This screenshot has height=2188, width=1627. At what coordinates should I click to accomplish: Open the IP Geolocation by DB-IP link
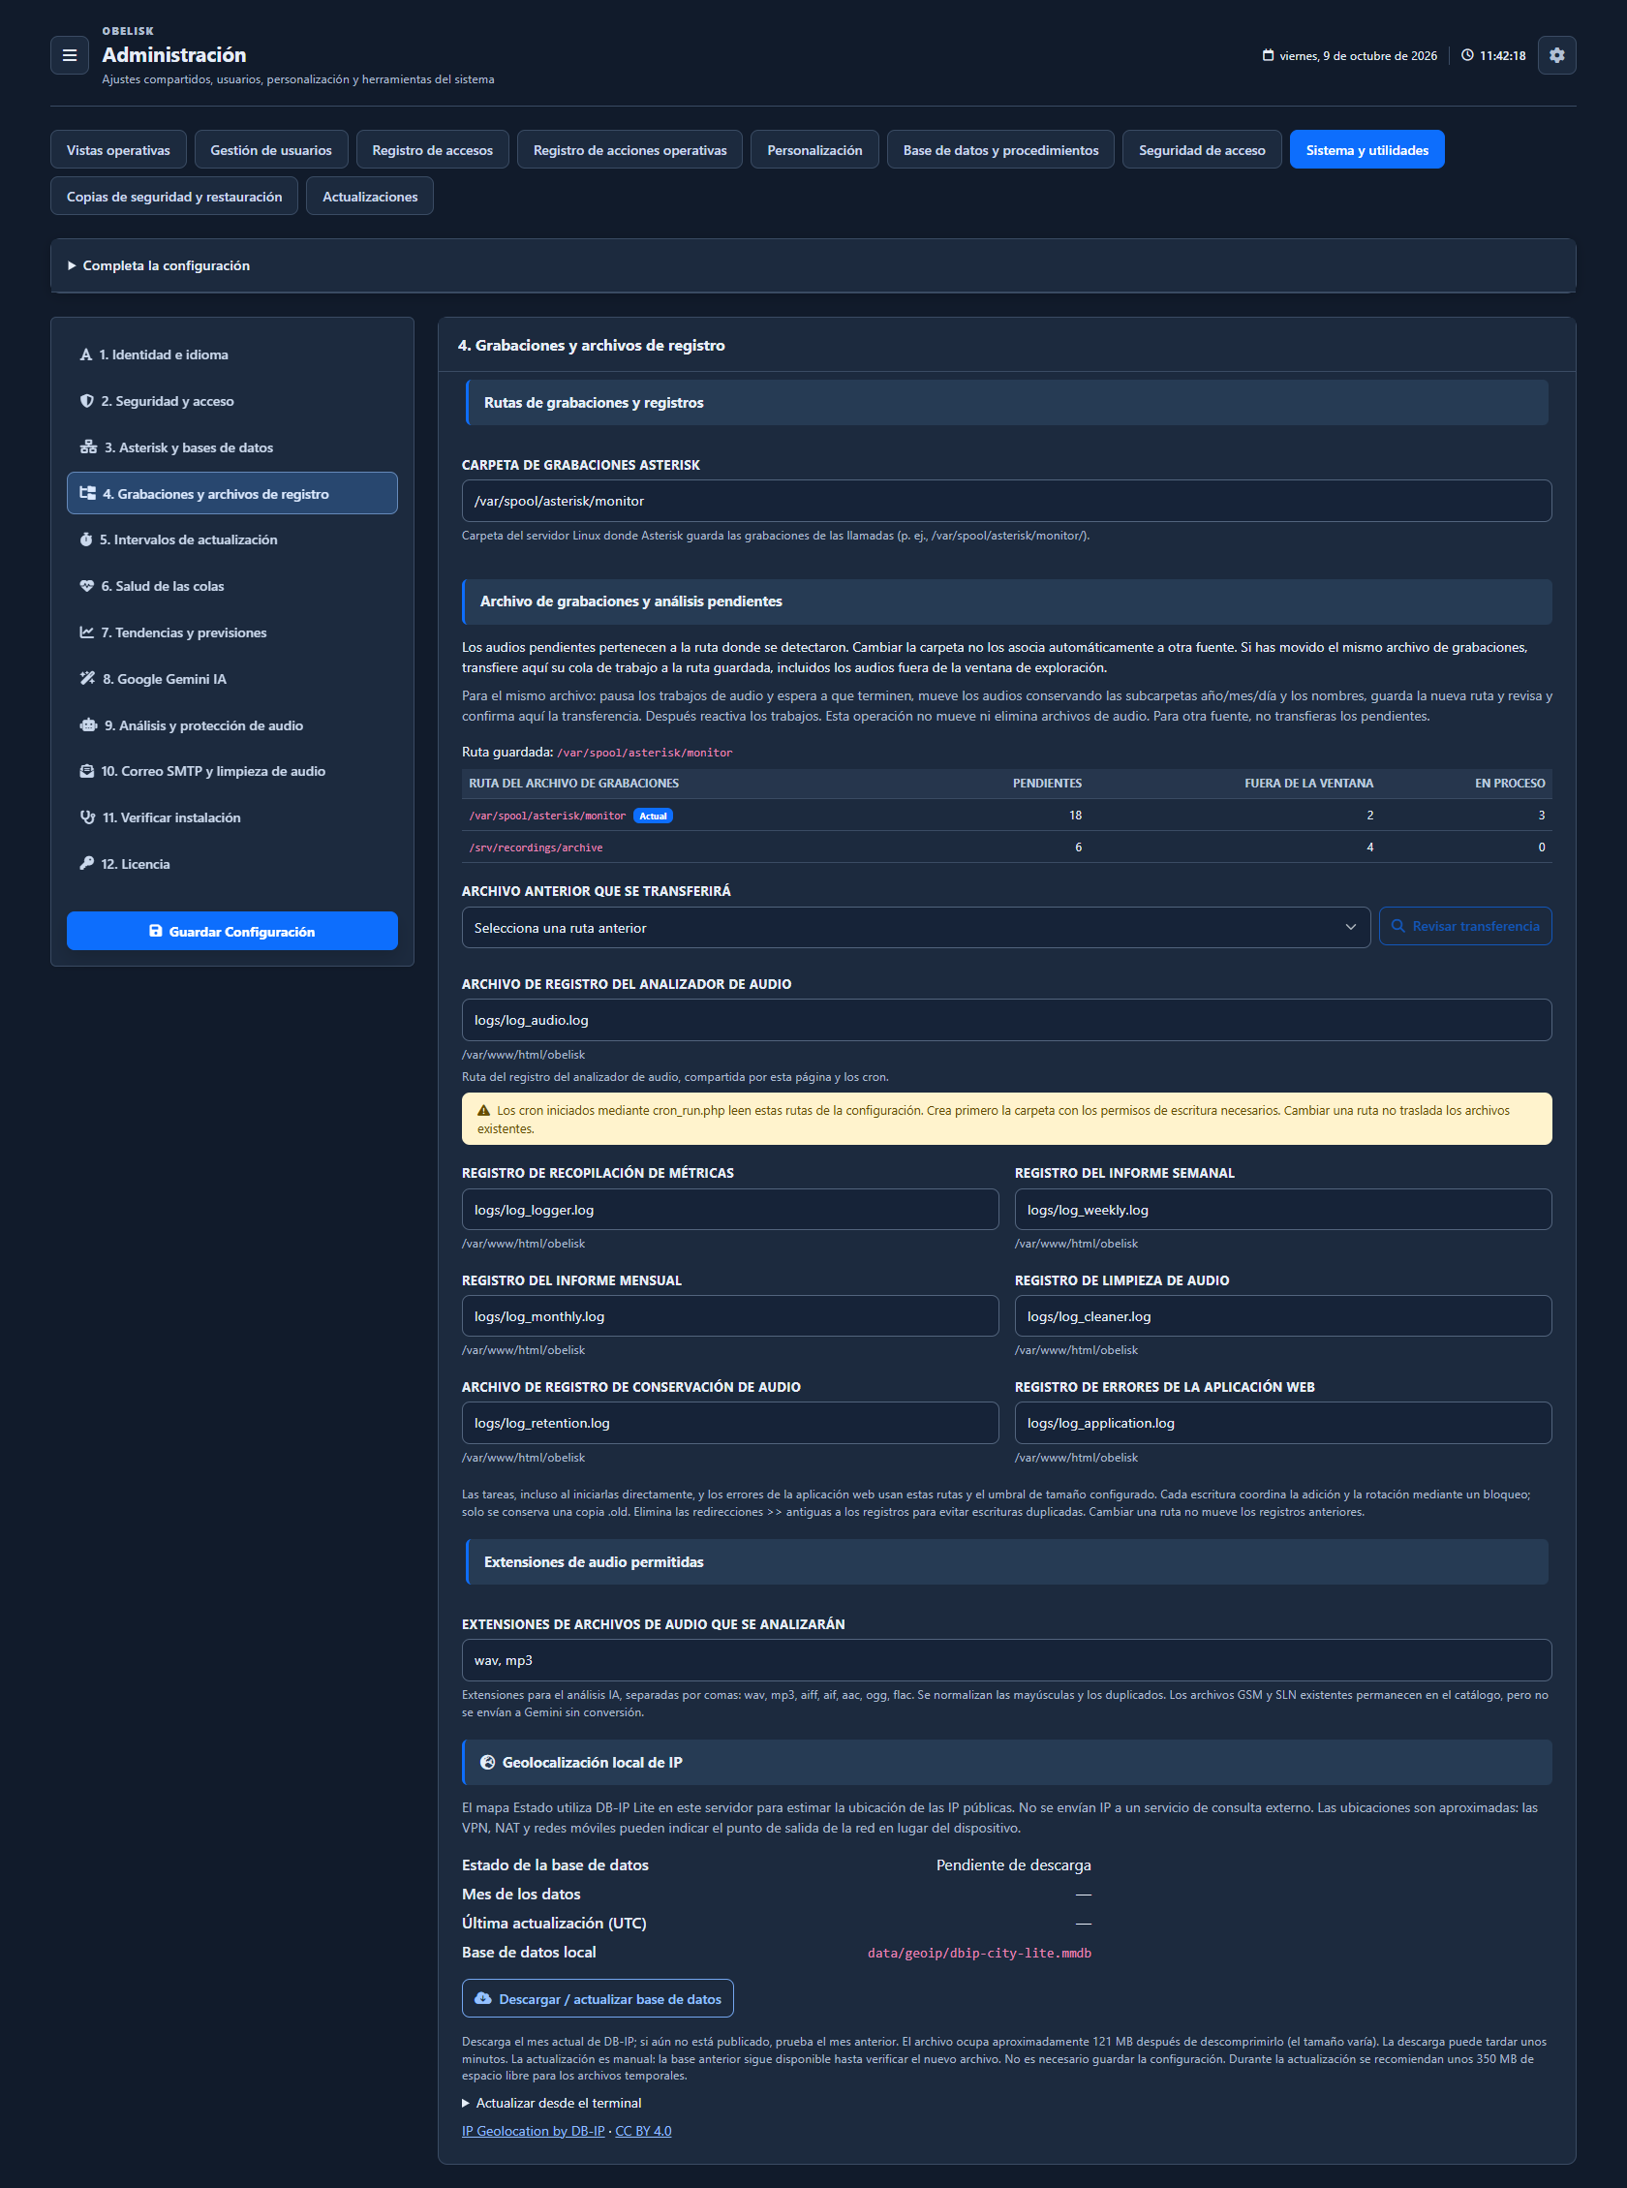click(533, 2130)
